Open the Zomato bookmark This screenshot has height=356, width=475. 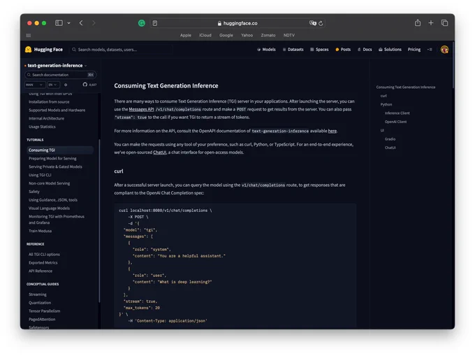click(268, 35)
